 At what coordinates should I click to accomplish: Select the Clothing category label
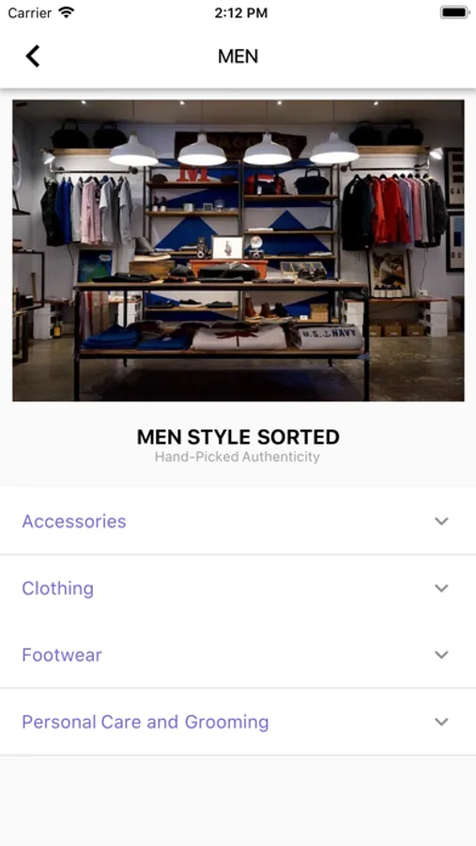click(x=57, y=588)
